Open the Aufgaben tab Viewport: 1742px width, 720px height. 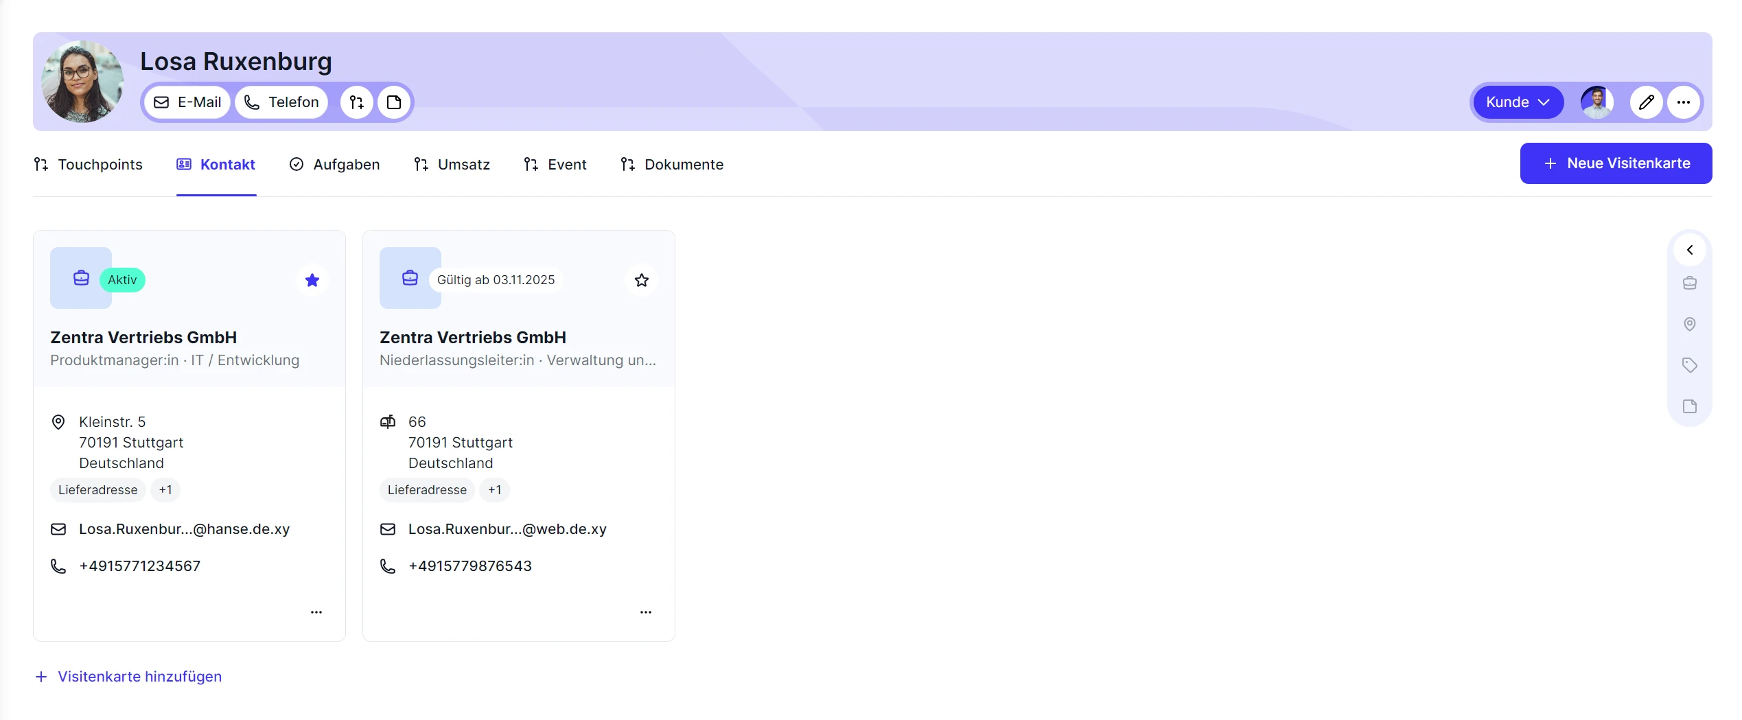335,165
